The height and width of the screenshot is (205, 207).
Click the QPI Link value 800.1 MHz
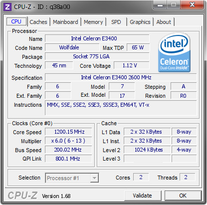tap(68, 159)
